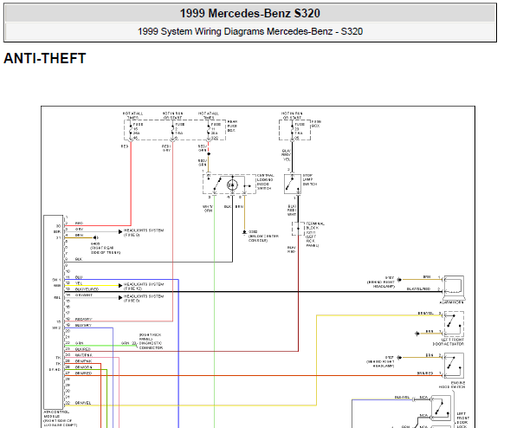523x428 pixels.
Task: Click 'HEADLIGHTS SYSTEM' label on GRY wire
Action: pyautogui.click(x=144, y=233)
